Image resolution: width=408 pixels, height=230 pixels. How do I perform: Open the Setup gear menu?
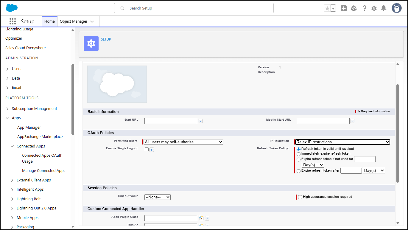[x=374, y=8]
